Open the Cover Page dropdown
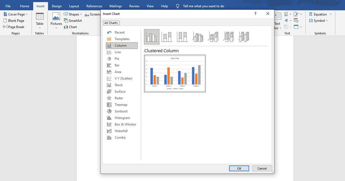This screenshot has width=345, height=181. pyautogui.click(x=16, y=14)
